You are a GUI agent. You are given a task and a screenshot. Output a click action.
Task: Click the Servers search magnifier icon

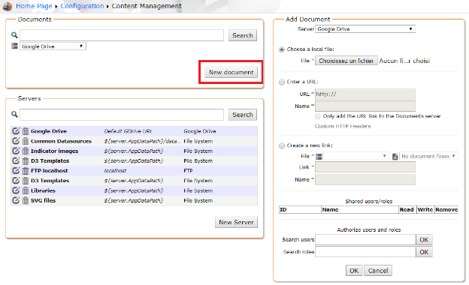click(14, 114)
